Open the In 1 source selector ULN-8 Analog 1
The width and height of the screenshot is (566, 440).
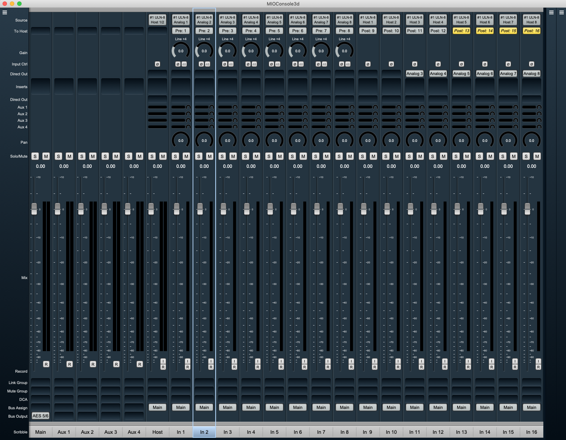pyautogui.click(x=181, y=20)
